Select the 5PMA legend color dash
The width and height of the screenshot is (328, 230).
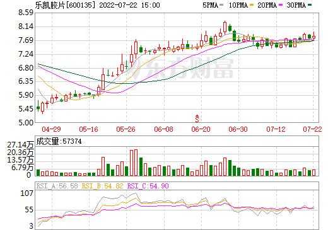tap(221, 4)
